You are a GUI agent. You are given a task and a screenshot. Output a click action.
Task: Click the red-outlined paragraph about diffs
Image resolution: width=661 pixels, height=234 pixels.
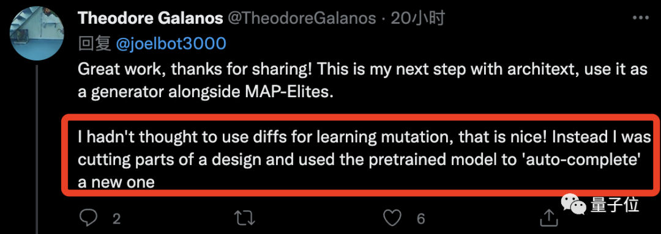pos(364,160)
